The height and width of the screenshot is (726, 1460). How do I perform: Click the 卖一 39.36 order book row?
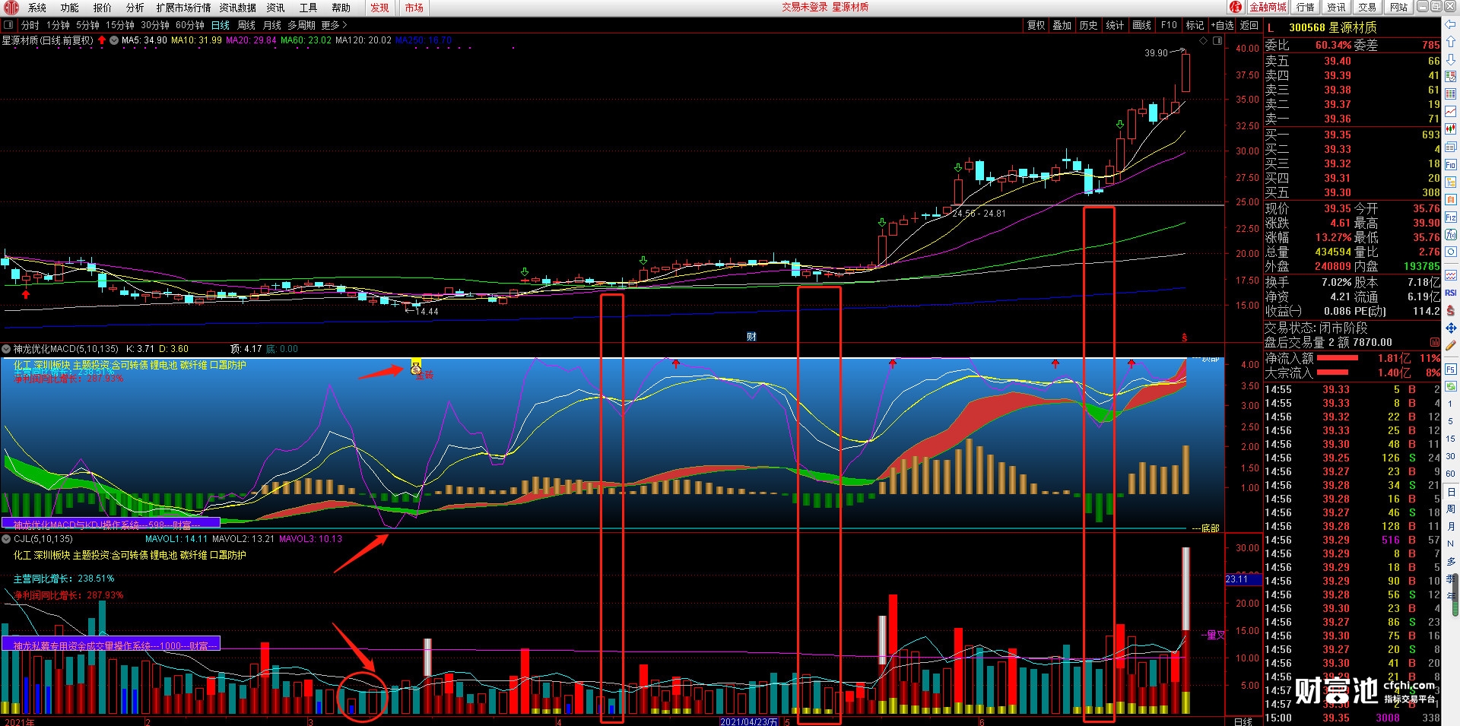(x=1352, y=119)
